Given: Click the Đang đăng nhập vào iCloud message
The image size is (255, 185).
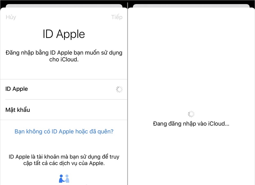Looking at the screenshot, I should point(191,124).
